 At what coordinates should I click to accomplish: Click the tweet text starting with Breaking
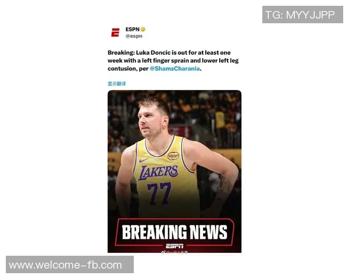(x=173, y=60)
